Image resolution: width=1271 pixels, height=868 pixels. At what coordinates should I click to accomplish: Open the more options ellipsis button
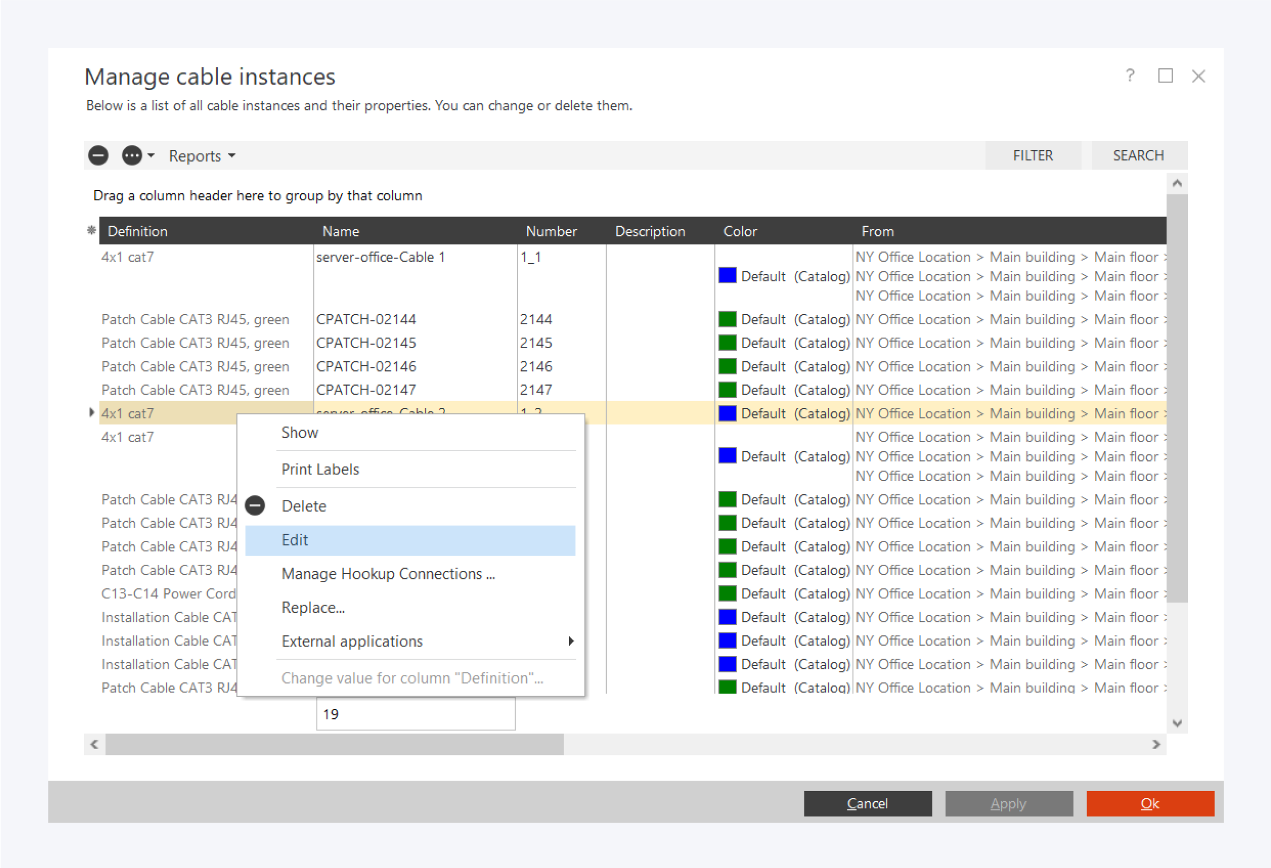pos(132,156)
